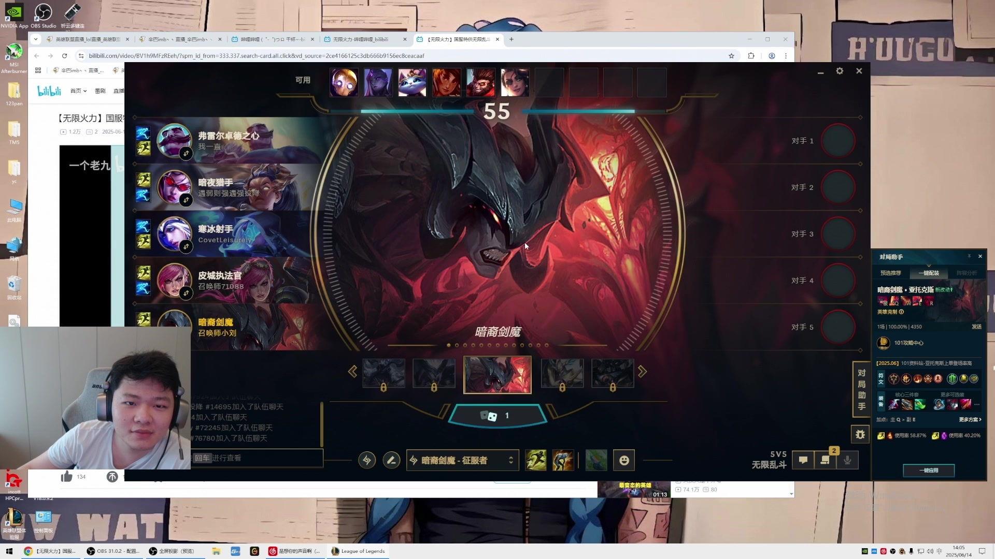Open the rune page browser icon

tap(367, 460)
